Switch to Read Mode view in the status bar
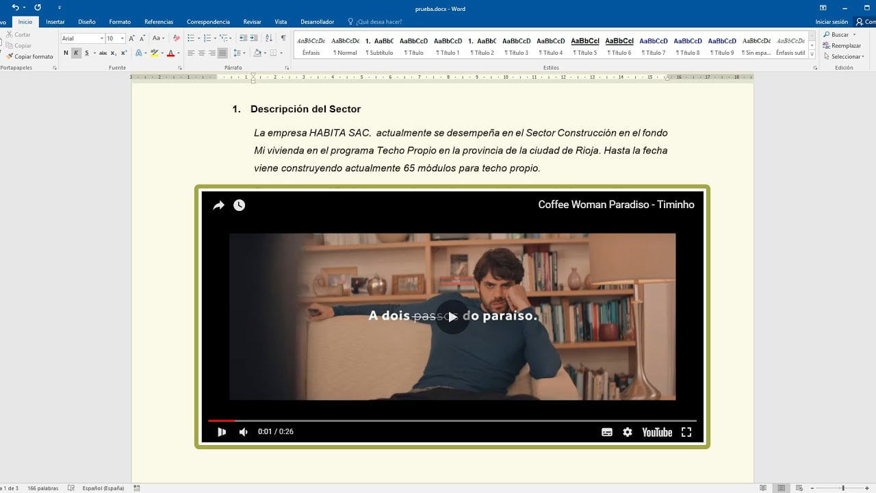The image size is (876, 493). (x=763, y=488)
